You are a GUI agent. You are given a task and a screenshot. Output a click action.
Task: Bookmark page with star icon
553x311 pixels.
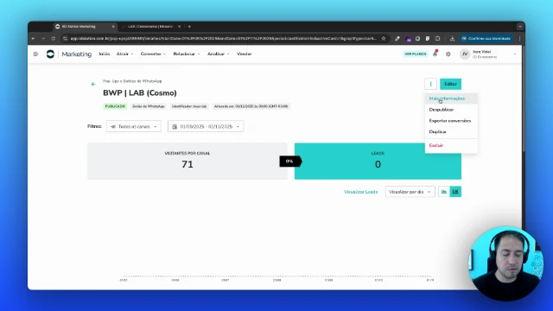coord(384,38)
